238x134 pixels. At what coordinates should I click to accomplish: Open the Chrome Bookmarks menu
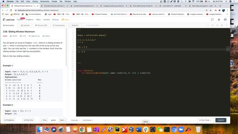(45, 1)
